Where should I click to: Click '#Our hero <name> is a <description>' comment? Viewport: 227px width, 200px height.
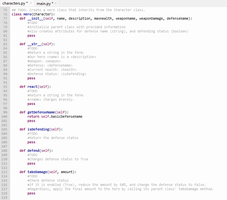coord(62,57)
